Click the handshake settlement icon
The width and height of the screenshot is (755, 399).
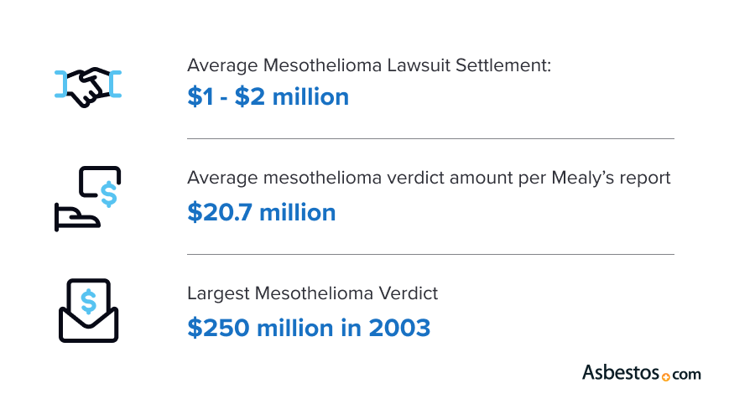pos(88,86)
